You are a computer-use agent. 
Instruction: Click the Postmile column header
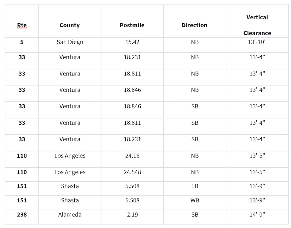pos(132,25)
